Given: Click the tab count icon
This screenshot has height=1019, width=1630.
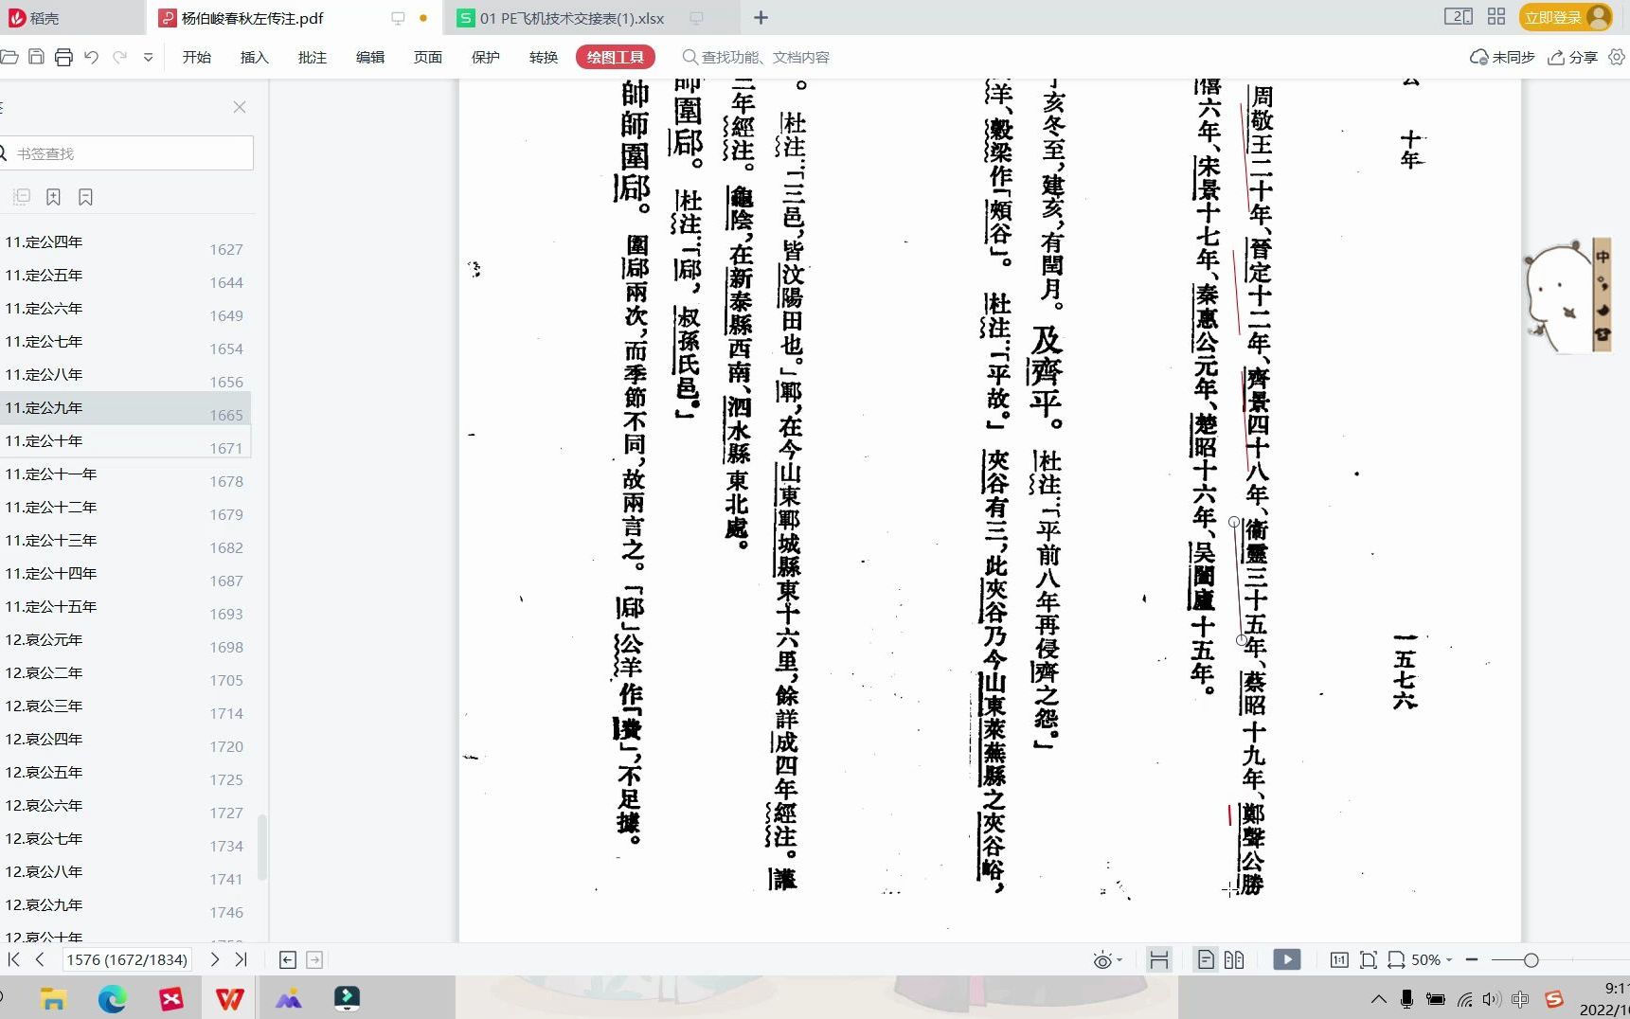Looking at the screenshot, I should coord(1459,16).
